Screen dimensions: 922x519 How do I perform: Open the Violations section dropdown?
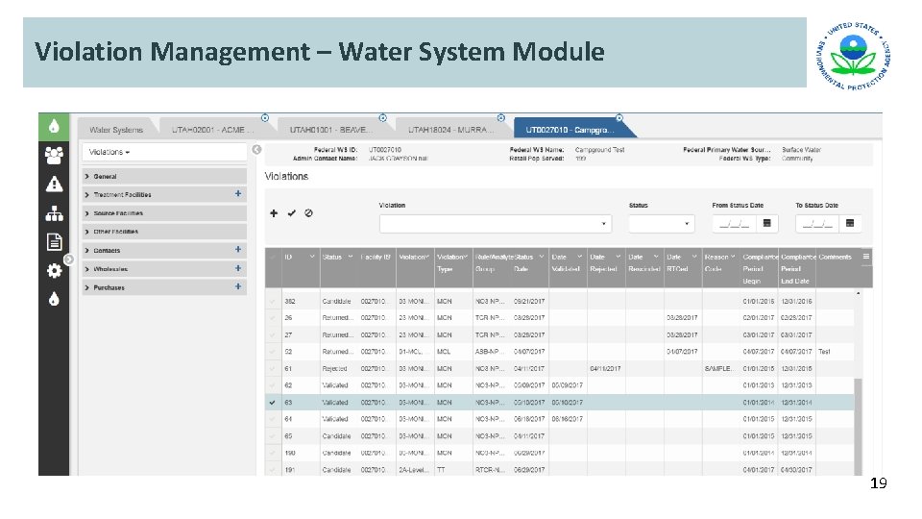[x=164, y=152]
